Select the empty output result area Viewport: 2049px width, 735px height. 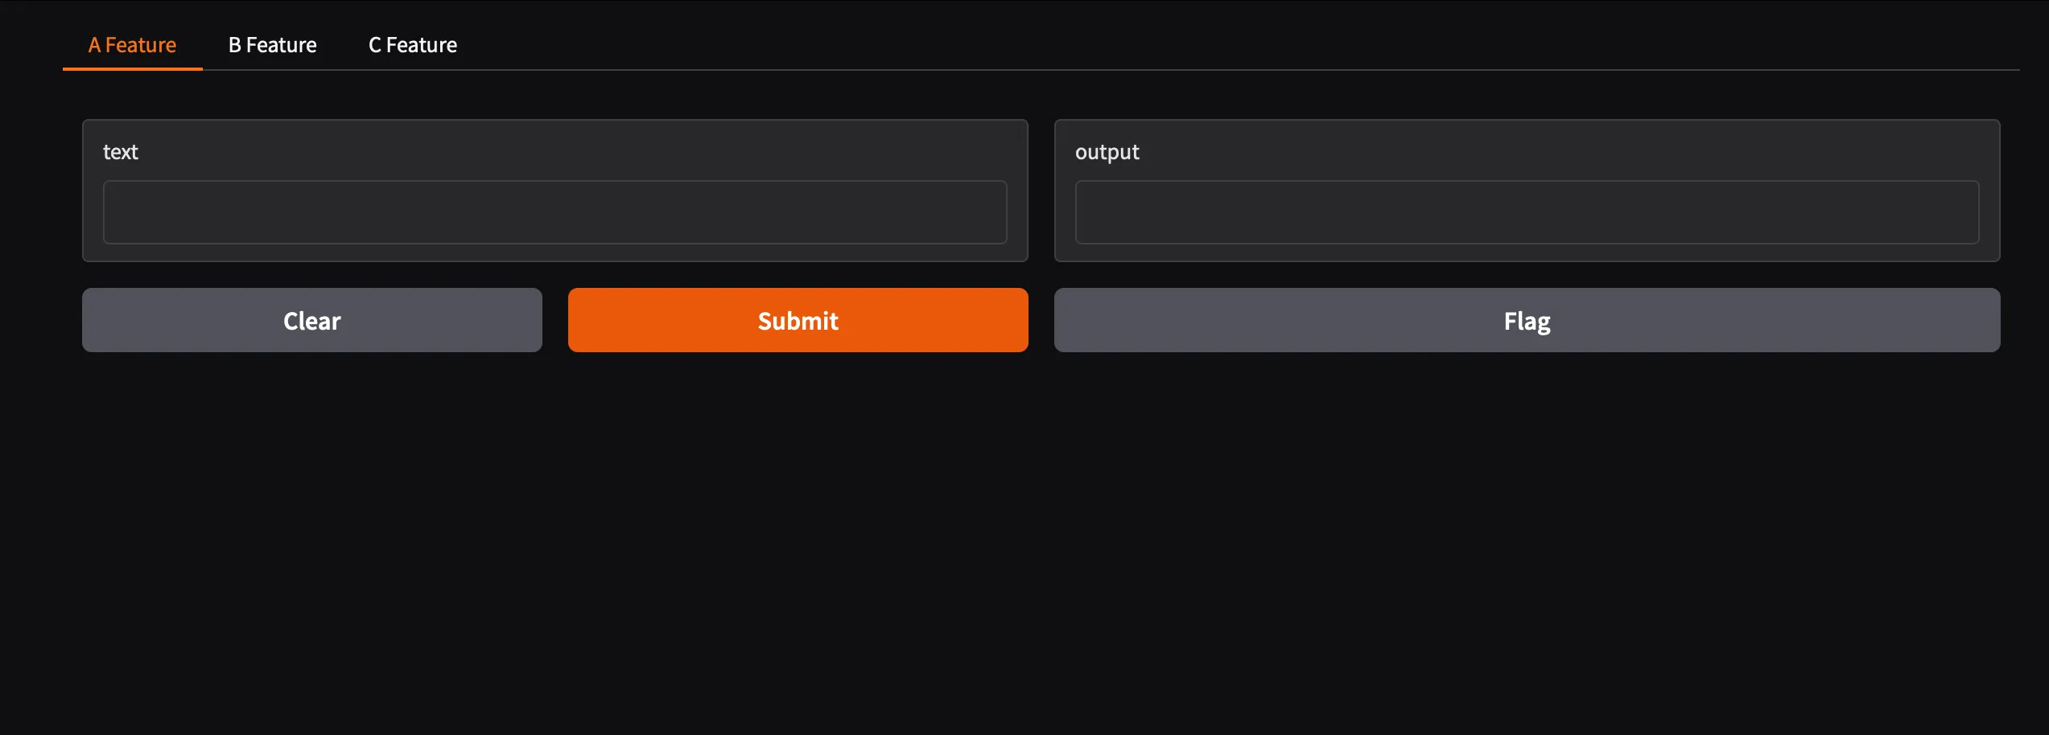click(1527, 212)
